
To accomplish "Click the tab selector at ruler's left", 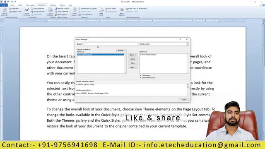I will point(2,21).
